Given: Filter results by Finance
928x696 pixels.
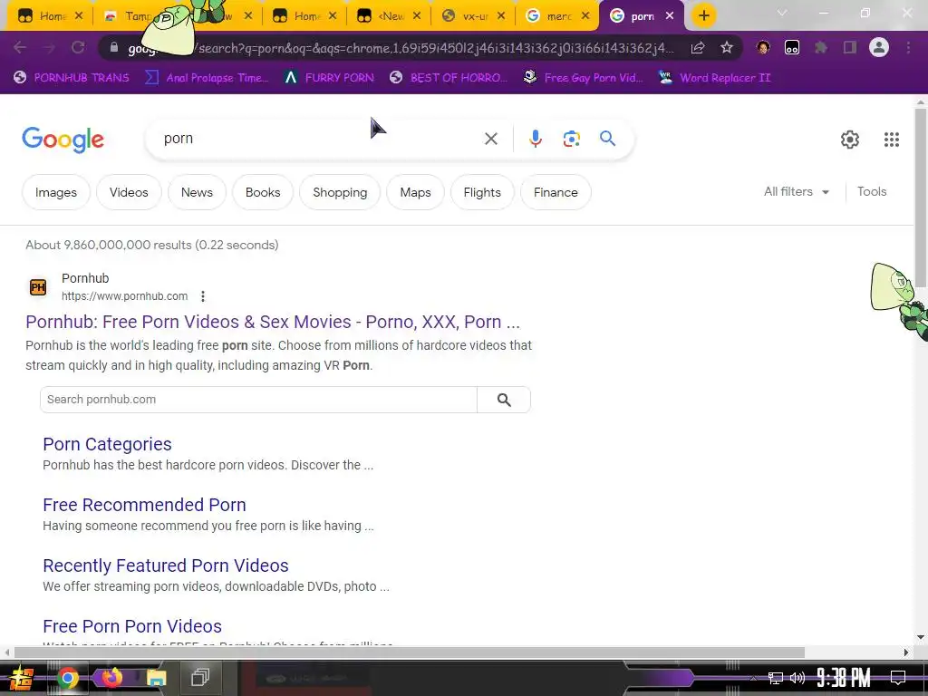Looking at the screenshot, I should click(556, 192).
